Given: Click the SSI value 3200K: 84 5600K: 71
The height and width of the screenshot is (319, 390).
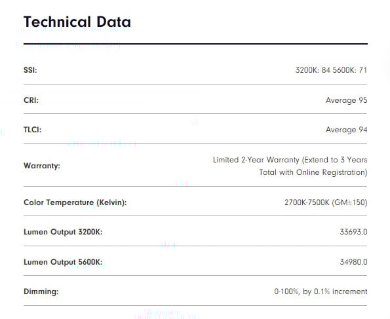Looking at the screenshot, I should 331,70.
